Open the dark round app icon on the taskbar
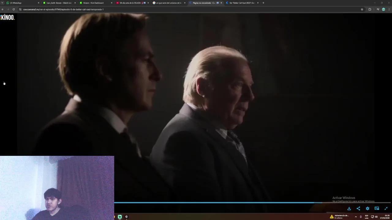 (126, 217)
